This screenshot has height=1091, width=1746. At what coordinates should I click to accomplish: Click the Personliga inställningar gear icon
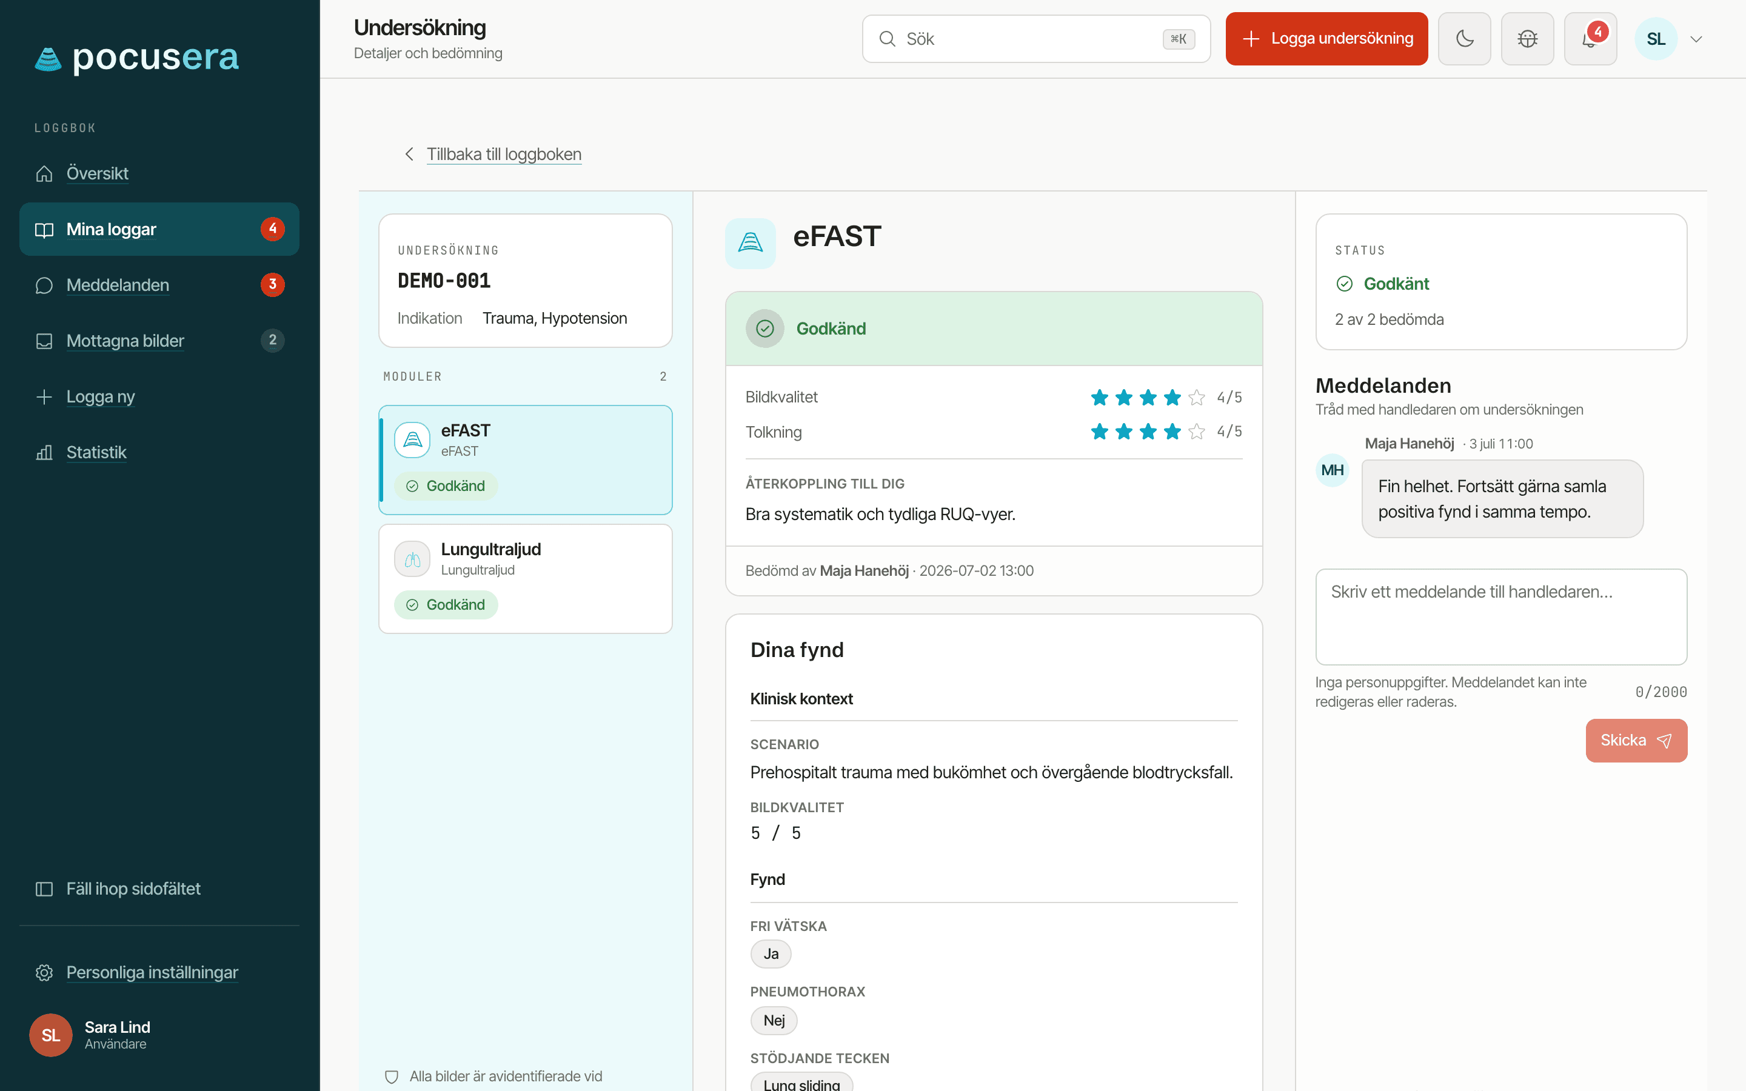(x=44, y=972)
